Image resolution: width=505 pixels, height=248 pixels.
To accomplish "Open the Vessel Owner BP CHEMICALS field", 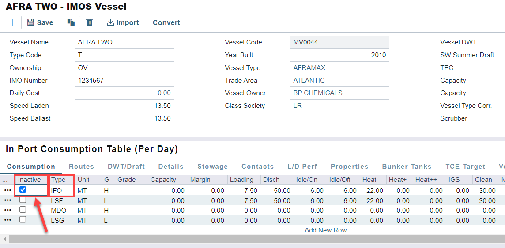I will (x=339, y=93).
